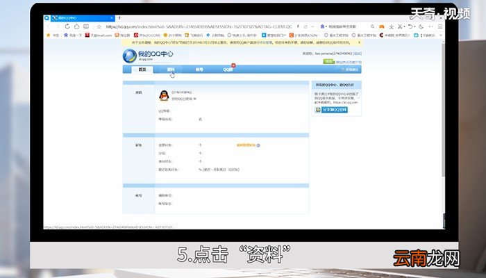Click the undo restore icon in toolbar
The width and height of the screenshot is (486, 278).
click(x=410, y=26)
